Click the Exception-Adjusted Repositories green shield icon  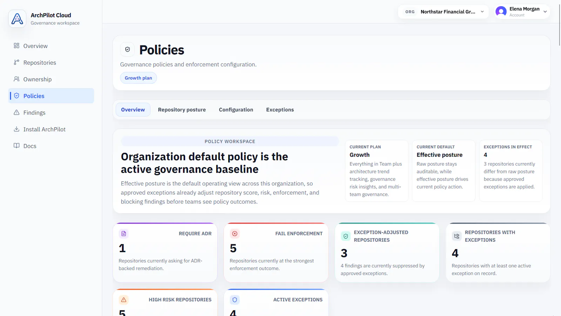(x=346, y=236)
